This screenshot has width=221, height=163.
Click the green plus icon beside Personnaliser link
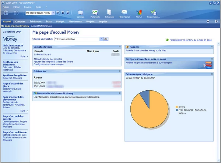[167, 40]
